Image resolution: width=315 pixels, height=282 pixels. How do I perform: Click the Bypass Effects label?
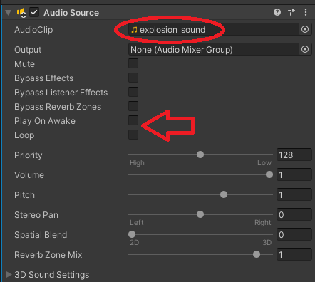44,78
